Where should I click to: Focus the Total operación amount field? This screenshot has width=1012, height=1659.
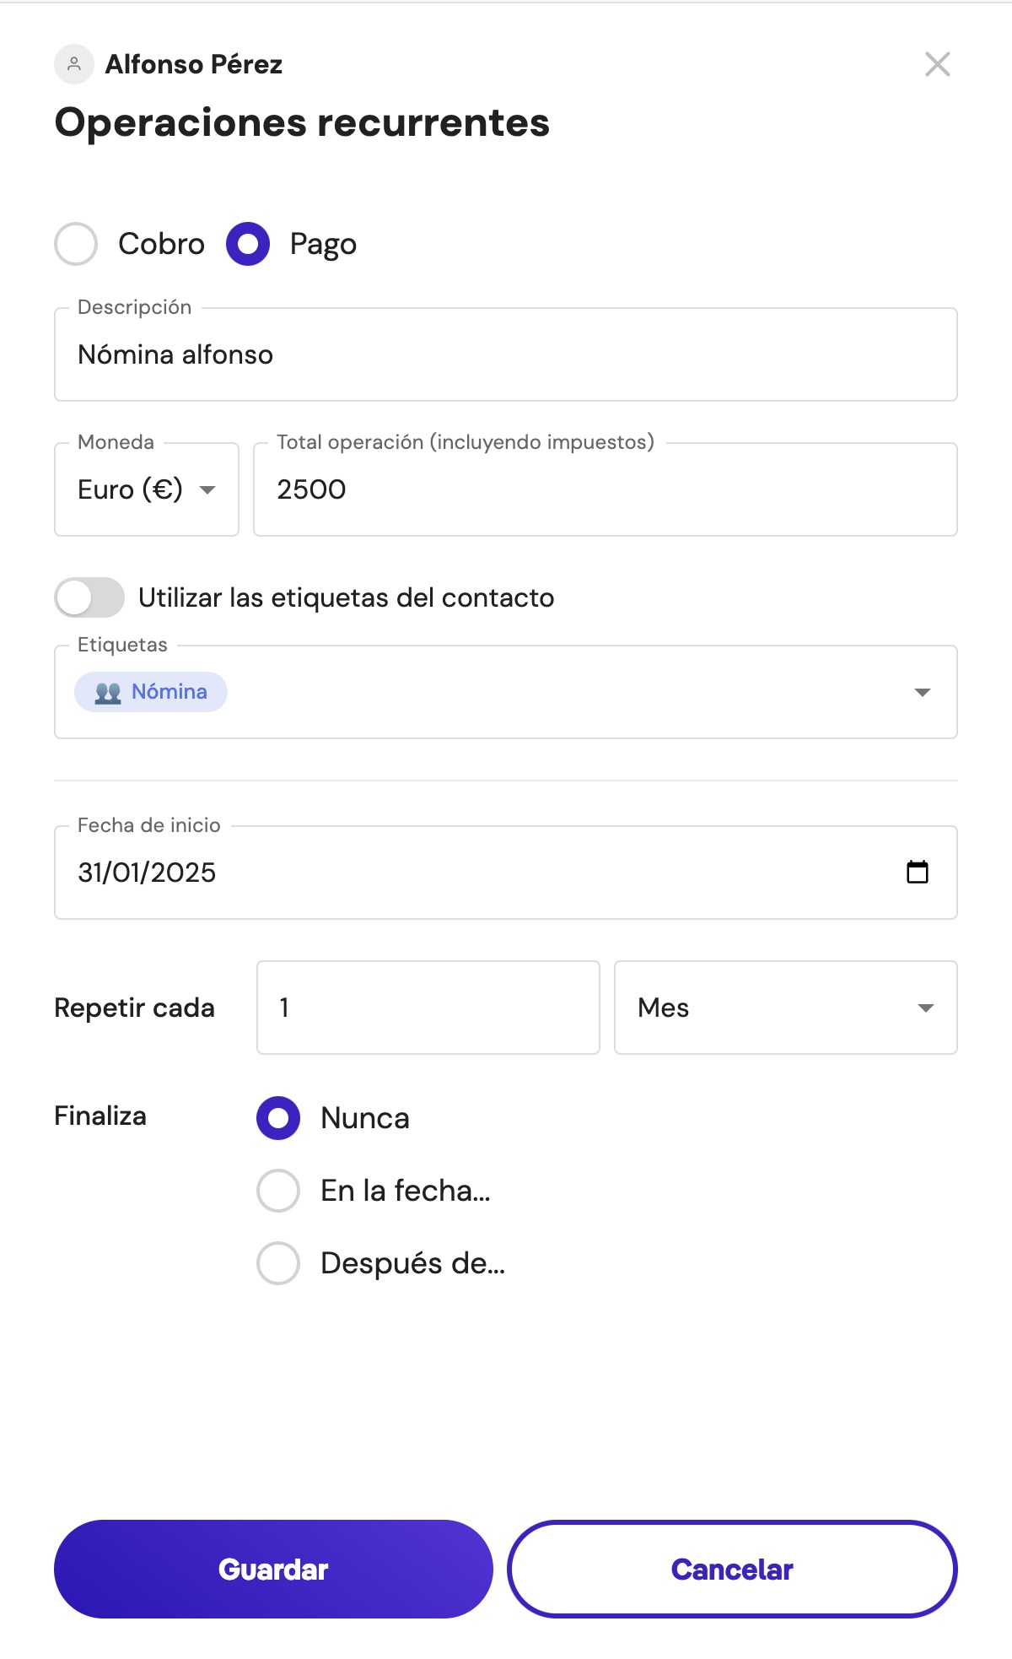[605, 489]
